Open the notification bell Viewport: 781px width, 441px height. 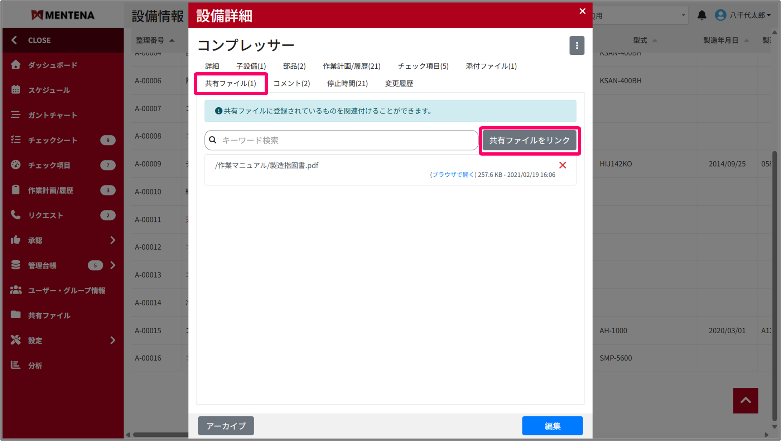(x=702, y=15)
